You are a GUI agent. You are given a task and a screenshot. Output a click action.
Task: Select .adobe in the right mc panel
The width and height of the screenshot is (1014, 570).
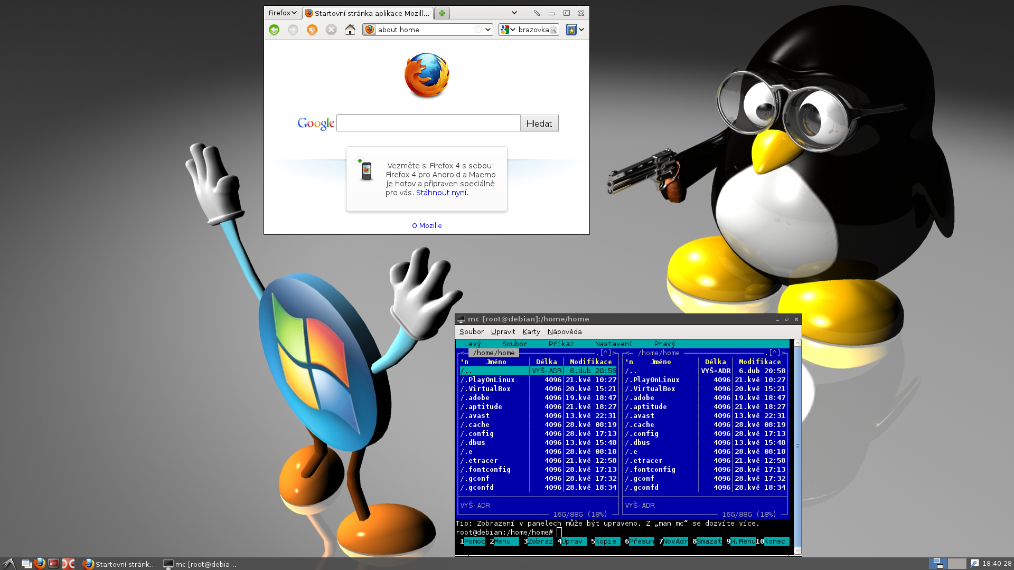click(x=706, y=397)
